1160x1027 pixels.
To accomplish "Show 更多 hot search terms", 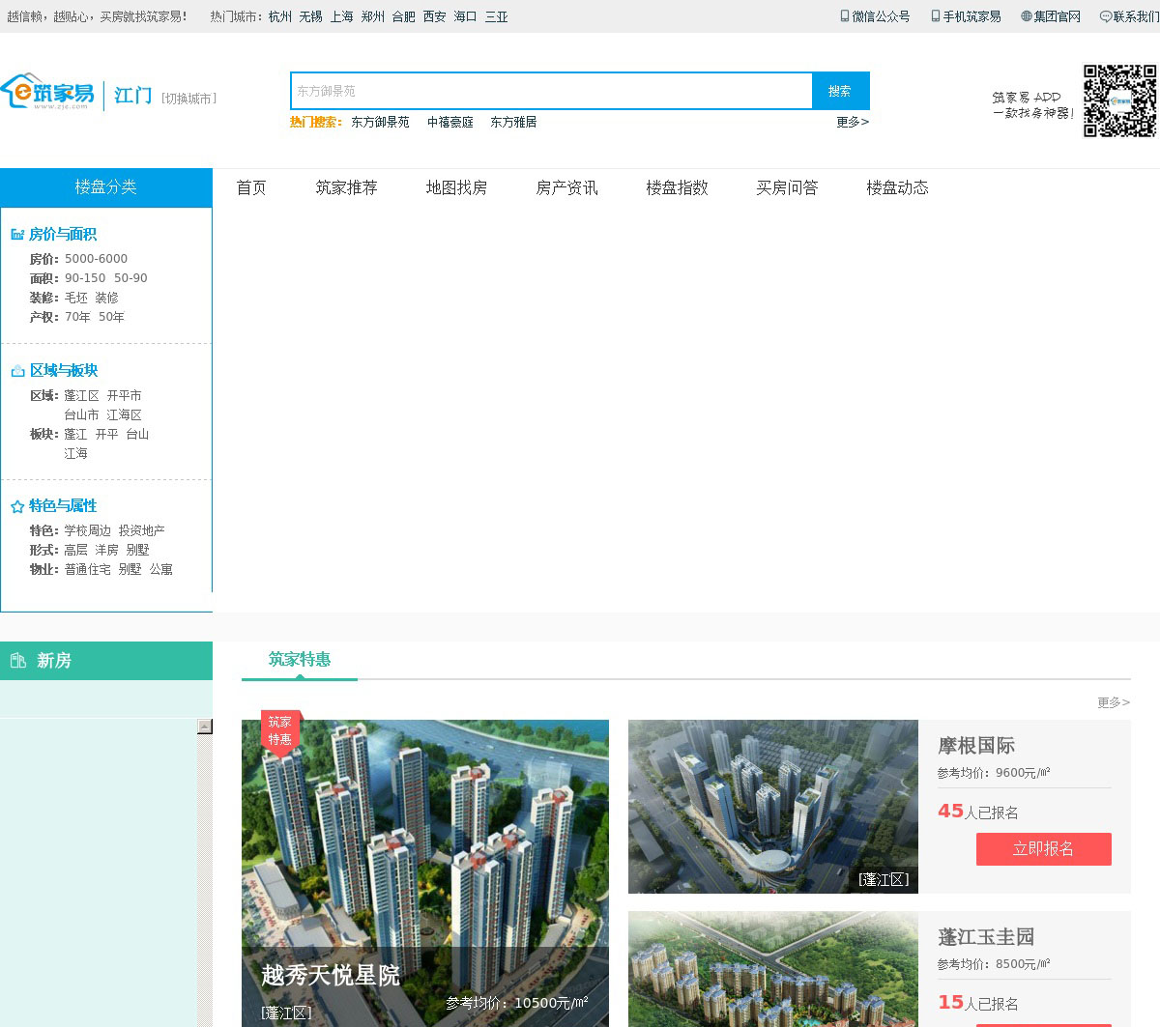I will [852, 123].
